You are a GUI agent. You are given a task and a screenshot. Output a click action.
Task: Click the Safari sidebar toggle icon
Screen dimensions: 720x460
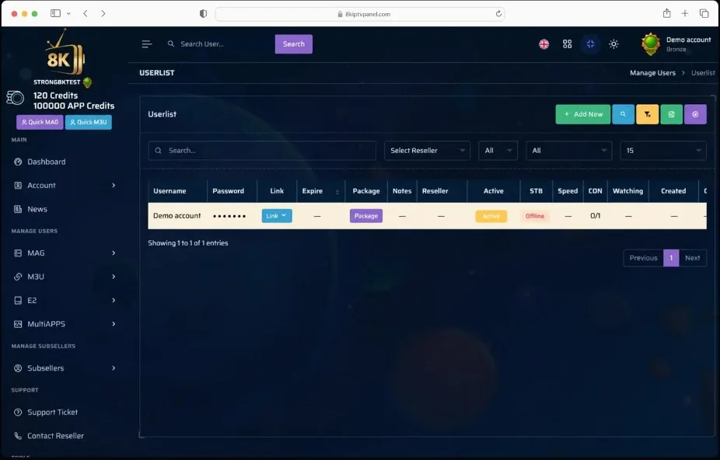55,13
